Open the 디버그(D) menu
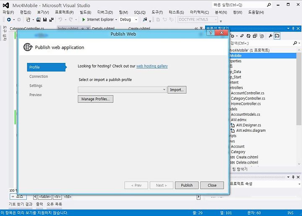The image size is (302, 216). (105, 12)
